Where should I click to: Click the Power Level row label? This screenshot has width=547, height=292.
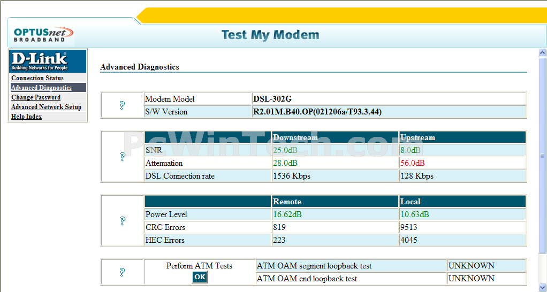click(x=166, y=214)
